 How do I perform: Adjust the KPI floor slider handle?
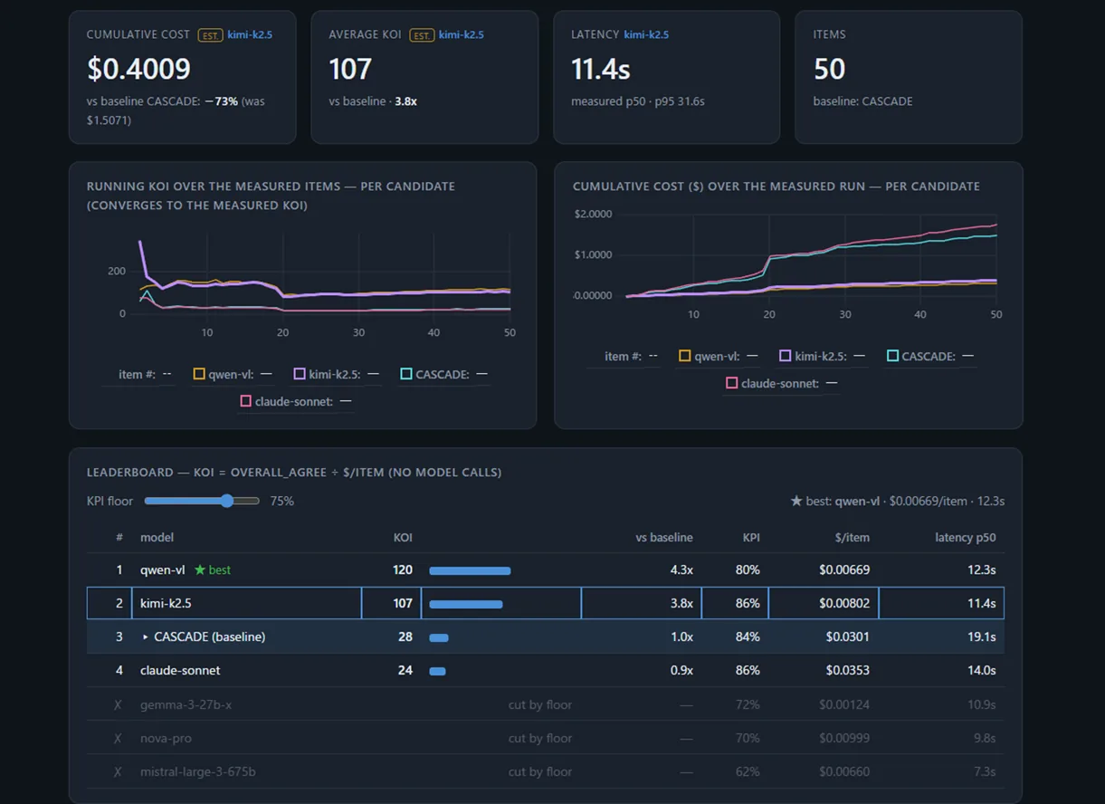click(226, 501)
